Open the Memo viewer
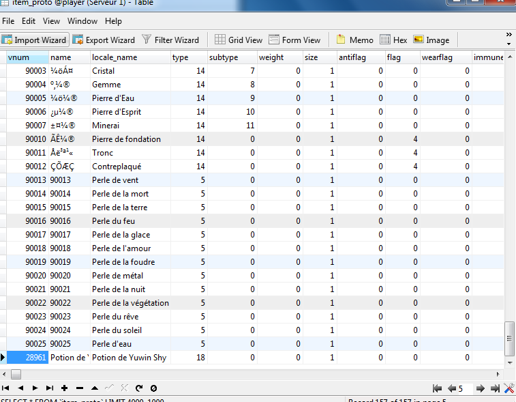This screenshot has width=516, height=402. 354,40
